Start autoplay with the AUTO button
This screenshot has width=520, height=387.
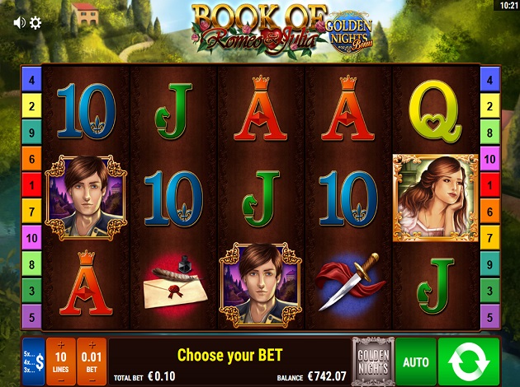(416, 361)
